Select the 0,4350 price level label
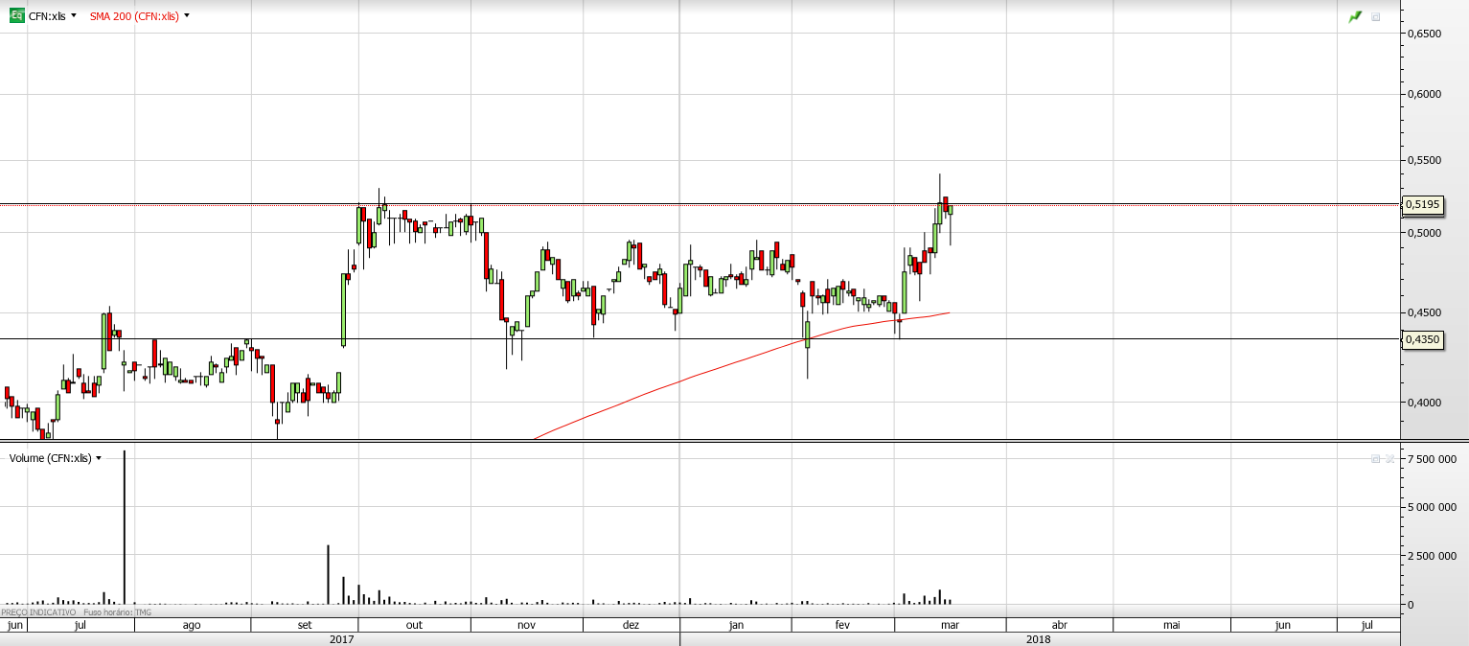The image size is (1469, 646). coord(1422,338)
